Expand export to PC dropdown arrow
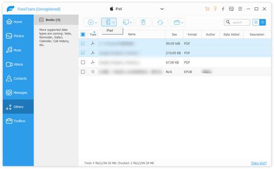The image size is (274, 169). 131,22
